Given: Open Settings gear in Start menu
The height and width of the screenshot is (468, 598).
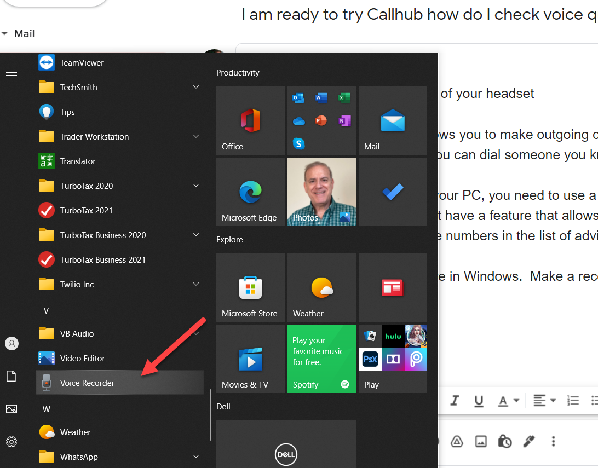Looking at the screenshot, I should pos(12,442).
